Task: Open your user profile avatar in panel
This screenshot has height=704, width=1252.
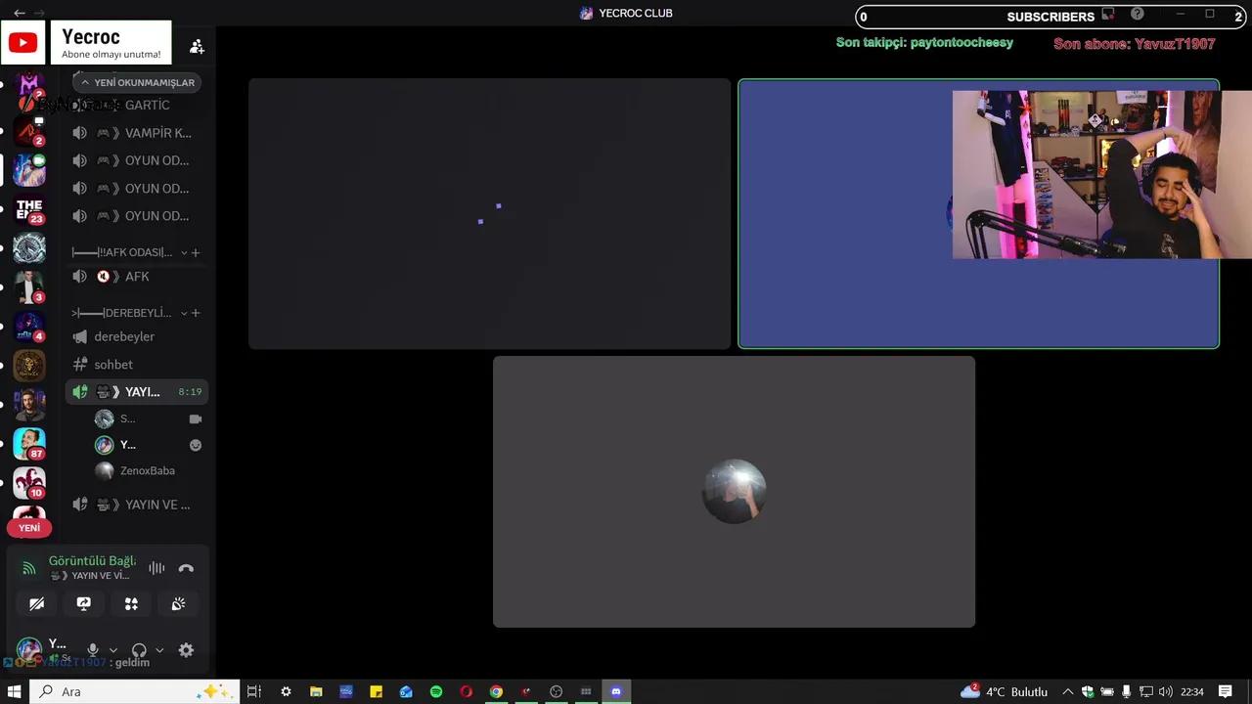Action: click(29, 649)
